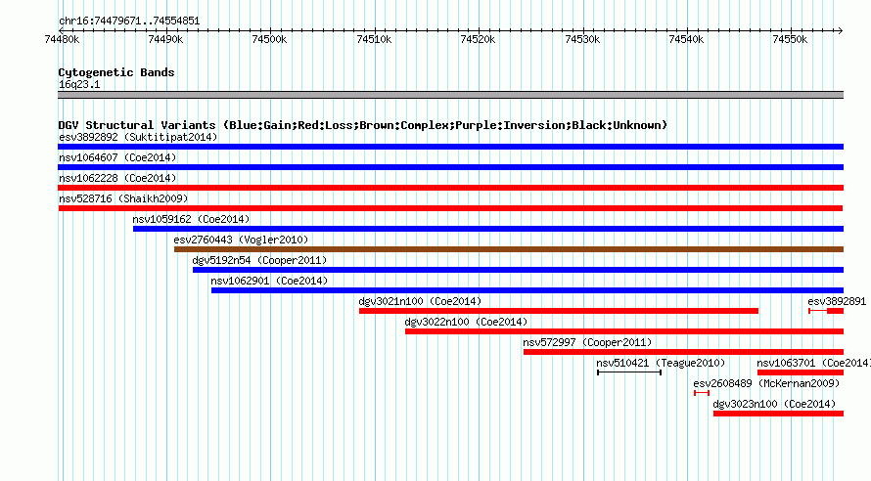Select the nsv572997 (Cooper2011) label

coord(587,342)
